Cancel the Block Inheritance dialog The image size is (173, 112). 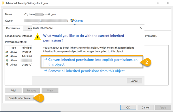[x=134, y=81]
